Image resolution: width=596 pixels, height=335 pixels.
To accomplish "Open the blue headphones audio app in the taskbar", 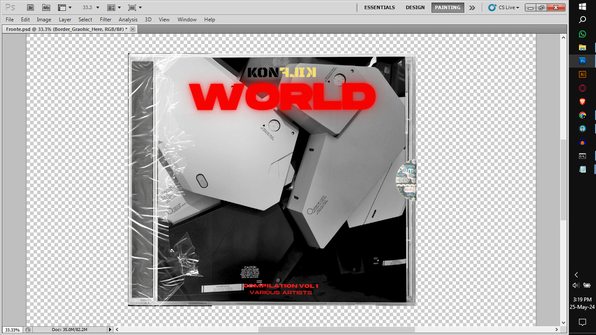I will (582, 142).
